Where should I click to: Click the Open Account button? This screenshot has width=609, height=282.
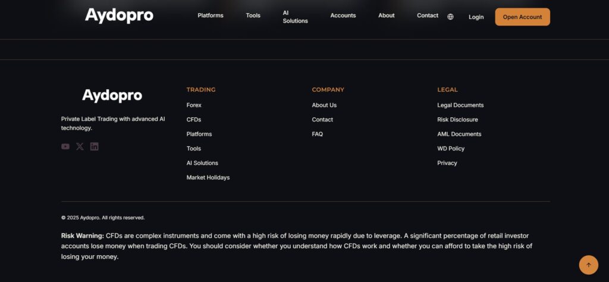pos(522,17)
